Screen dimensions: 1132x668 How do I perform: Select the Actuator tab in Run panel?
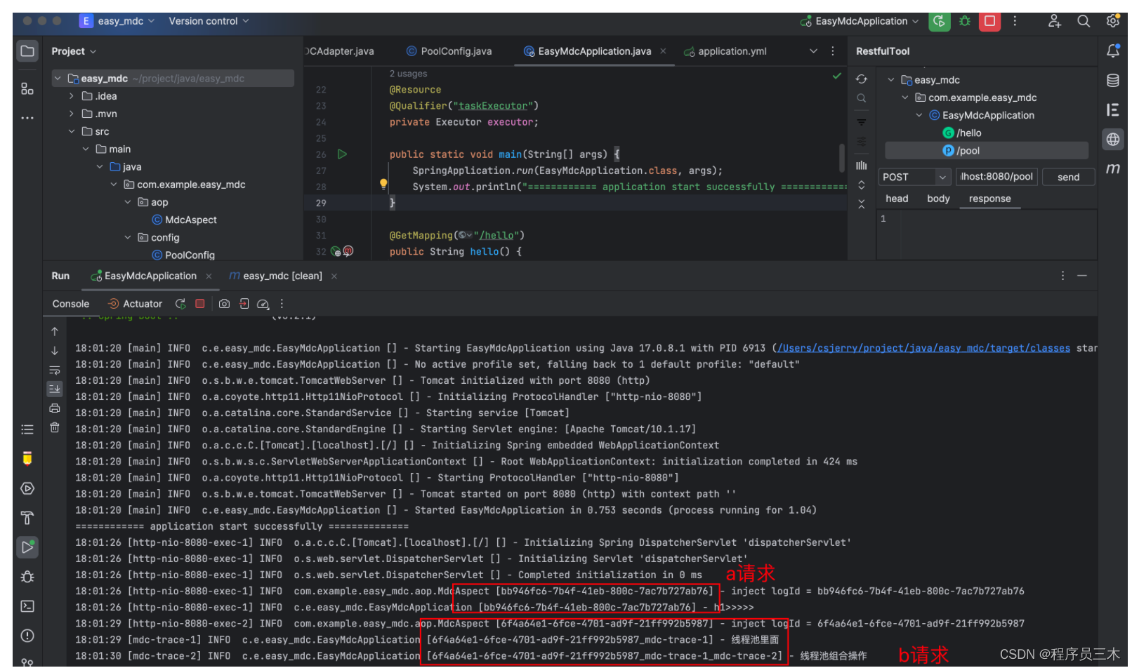pos(141,304)
